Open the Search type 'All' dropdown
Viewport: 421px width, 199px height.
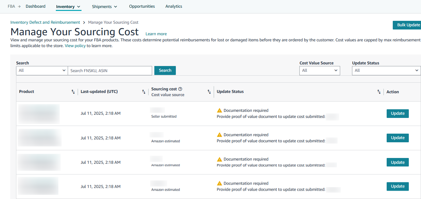(x=42, y=70)
